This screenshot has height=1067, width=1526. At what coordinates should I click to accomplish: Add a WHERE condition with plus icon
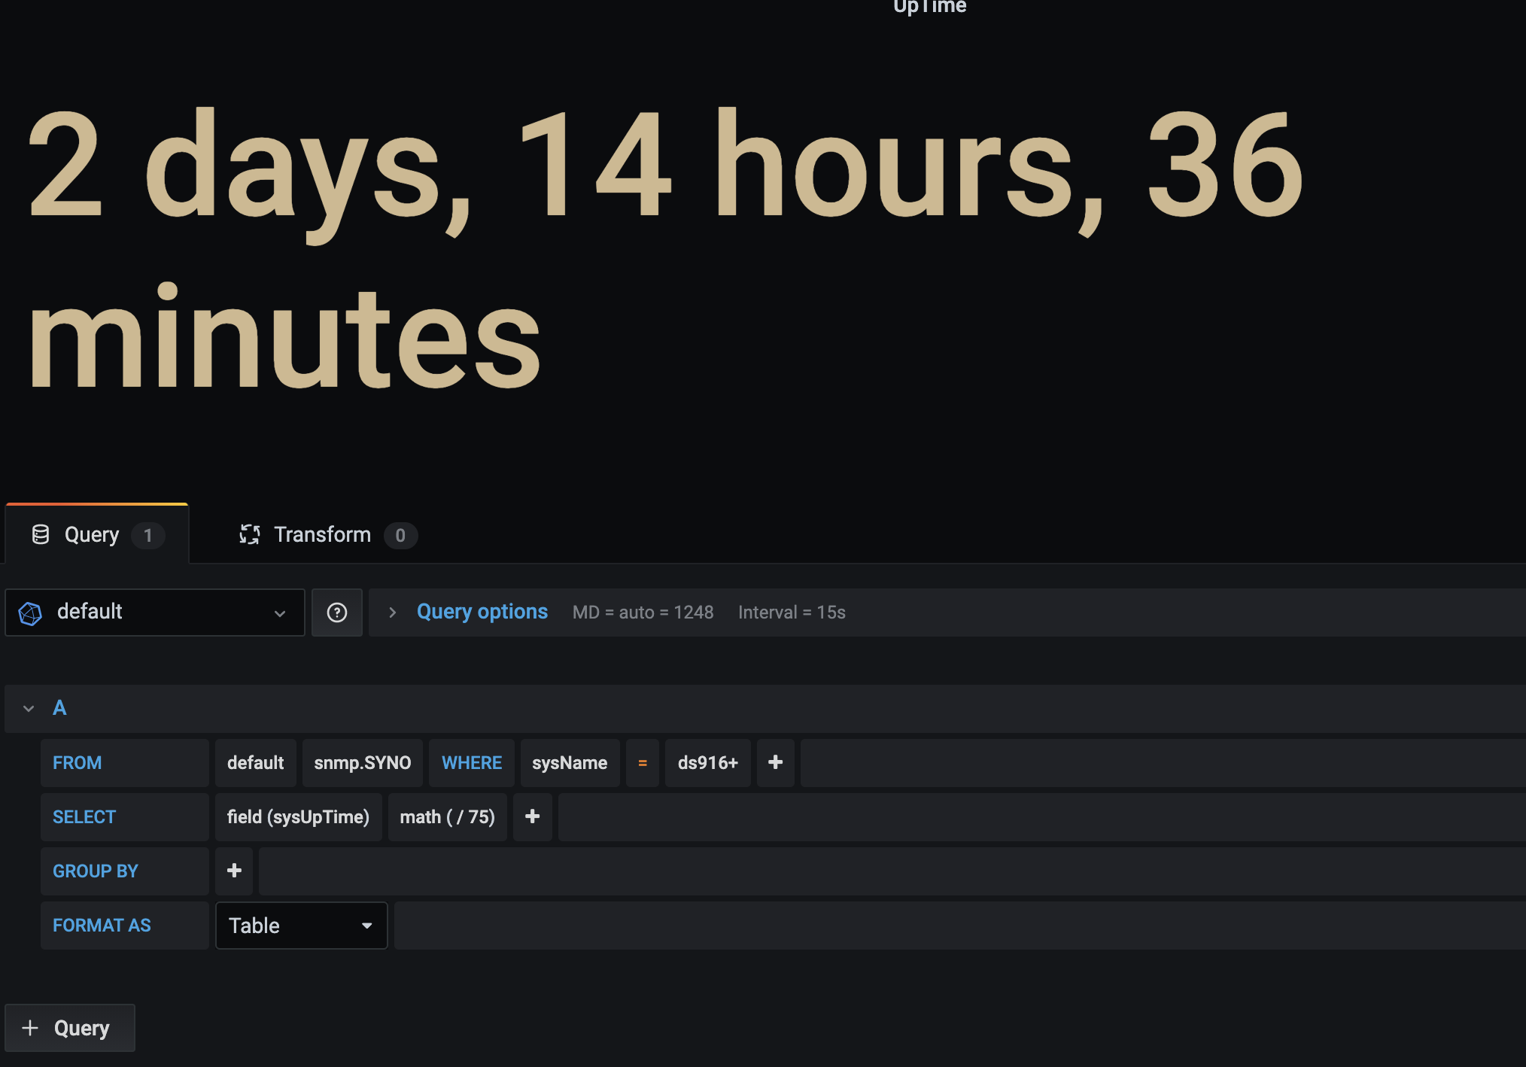tap(776, 763)
